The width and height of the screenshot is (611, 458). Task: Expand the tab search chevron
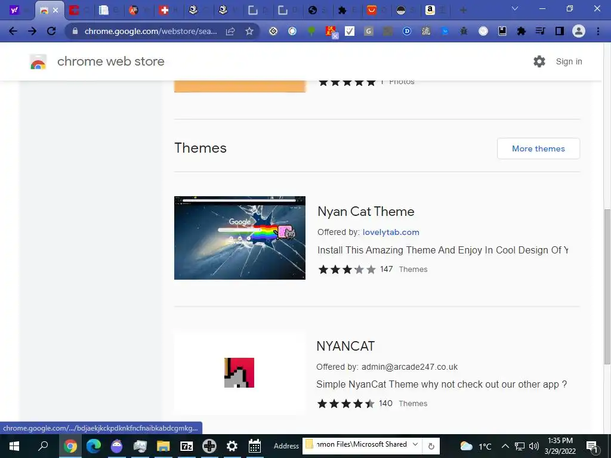(515, 8)
